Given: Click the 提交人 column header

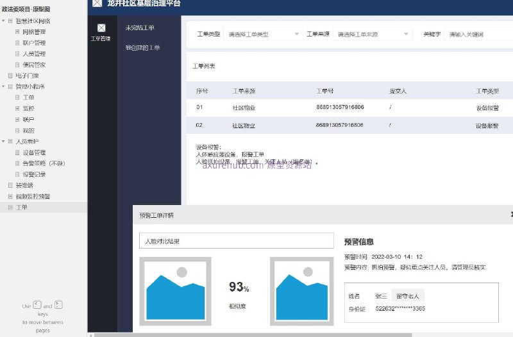Looking at the screenshot, I should point(398,91).
